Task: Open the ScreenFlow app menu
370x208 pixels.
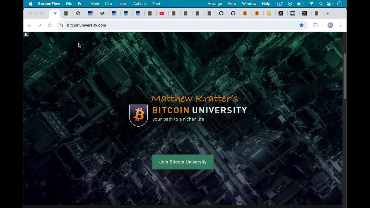Action: coord(49,4)
